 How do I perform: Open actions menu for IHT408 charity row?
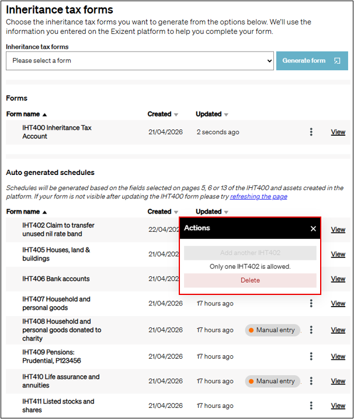(311, 330)
